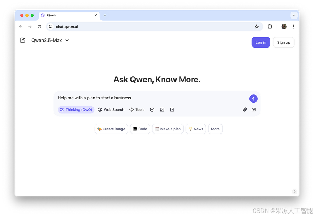314x216 pixels.
Task: Open the Chrome three-dot menu
Action: pos(293,27)
